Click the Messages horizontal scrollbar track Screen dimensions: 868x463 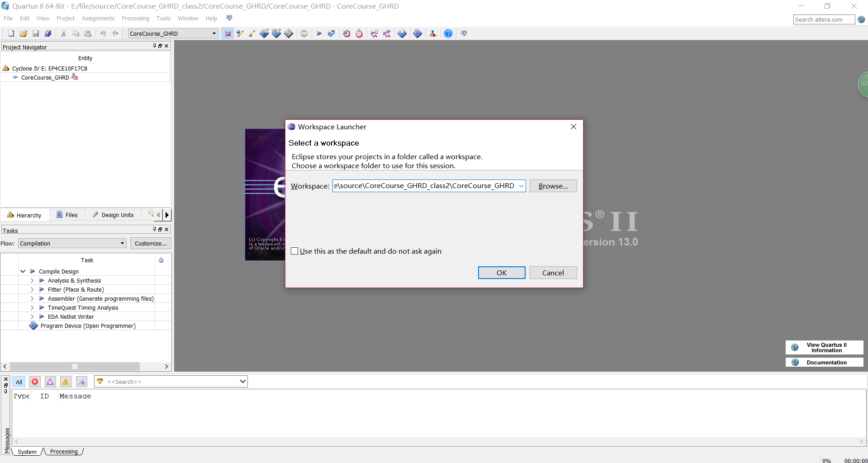(439, 441)
